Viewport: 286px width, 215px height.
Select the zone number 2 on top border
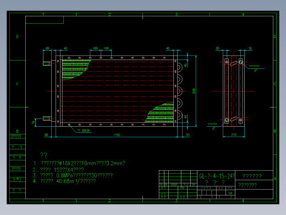109,14
